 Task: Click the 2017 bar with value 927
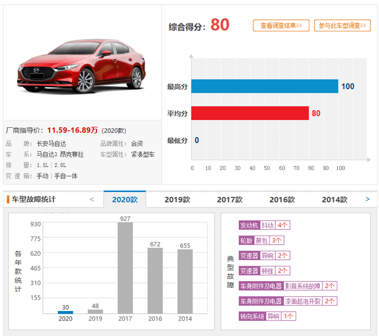click(125, 268)
